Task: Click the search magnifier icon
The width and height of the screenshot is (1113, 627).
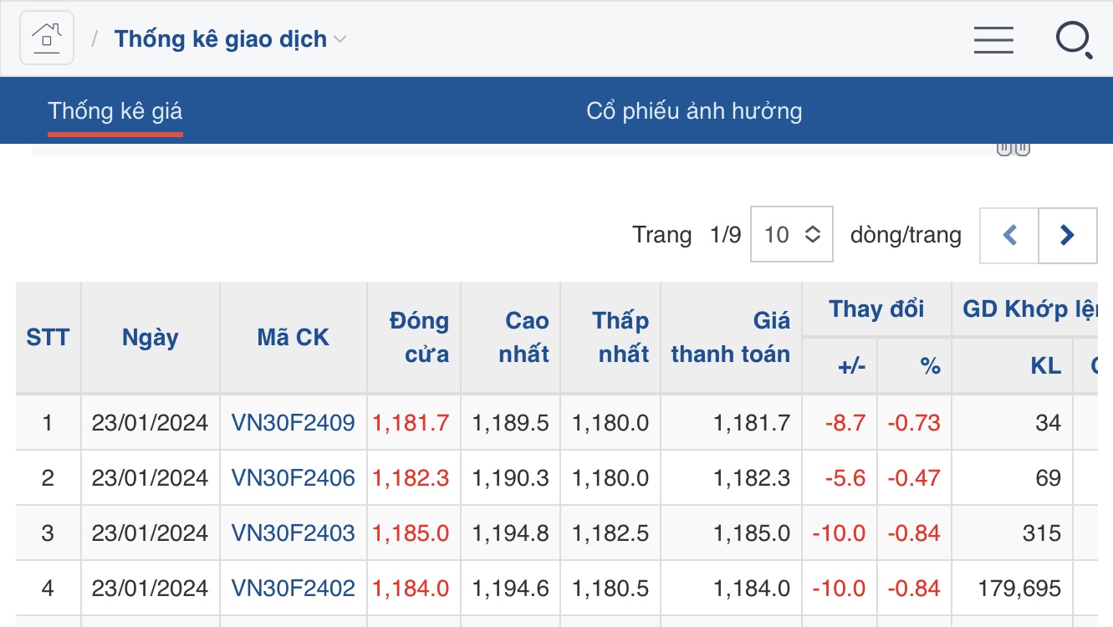Action: [x=1073, y=39]
